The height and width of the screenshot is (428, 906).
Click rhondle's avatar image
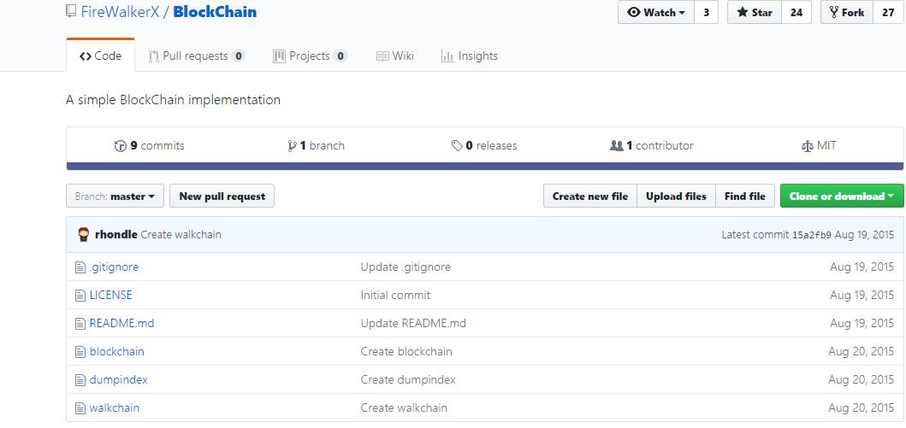[x=84, y=234]
